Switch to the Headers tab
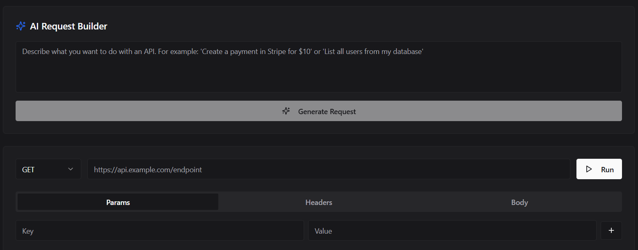638x250 pixels. 318,202
